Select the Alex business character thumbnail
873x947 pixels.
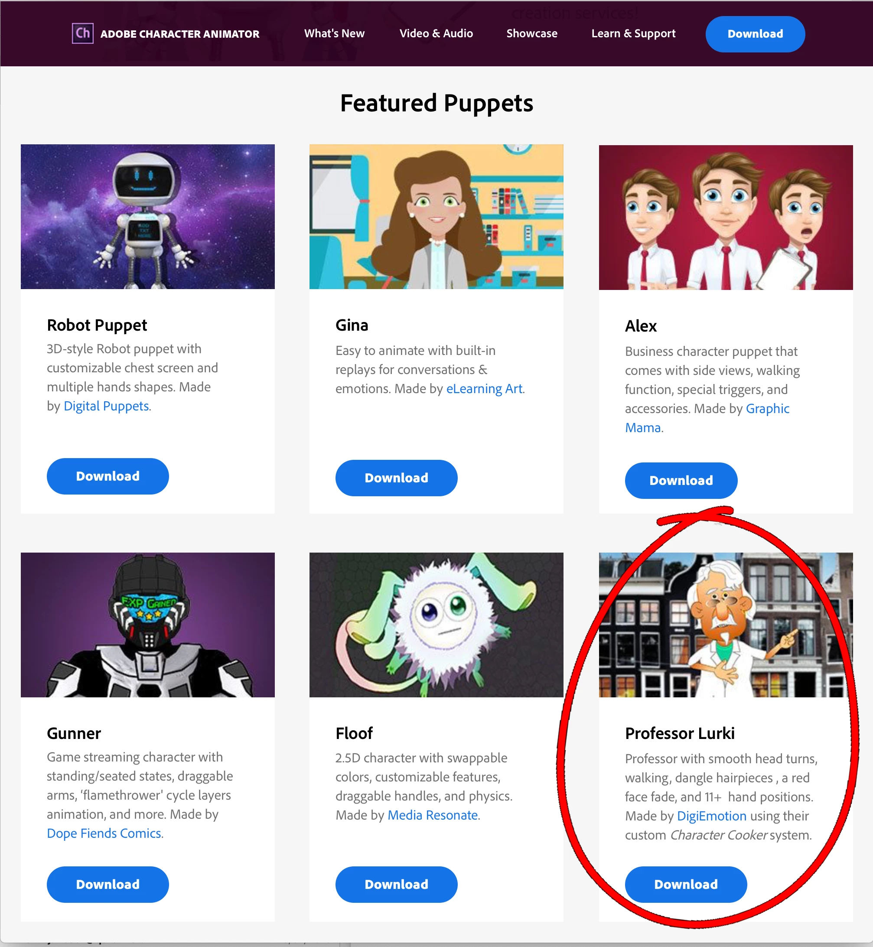(726, 217)
